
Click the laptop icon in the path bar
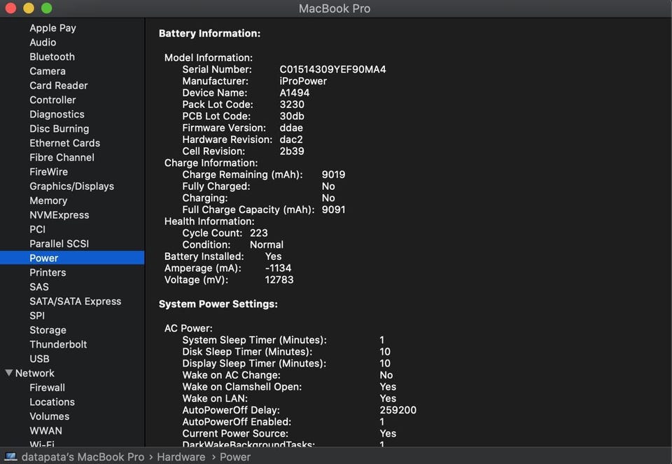10,457
